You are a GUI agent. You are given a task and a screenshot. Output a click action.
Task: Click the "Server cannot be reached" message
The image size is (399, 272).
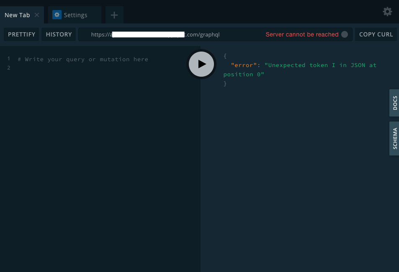pyautogui.click(x=302, y=34)
